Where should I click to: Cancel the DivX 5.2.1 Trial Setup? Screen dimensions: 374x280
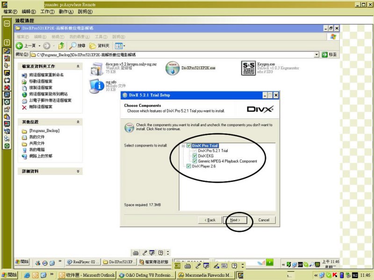point(264,220)
